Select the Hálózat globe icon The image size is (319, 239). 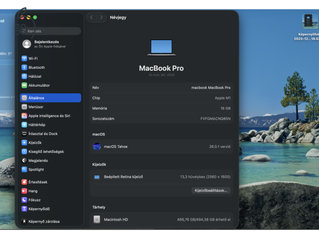click(24, 76)
